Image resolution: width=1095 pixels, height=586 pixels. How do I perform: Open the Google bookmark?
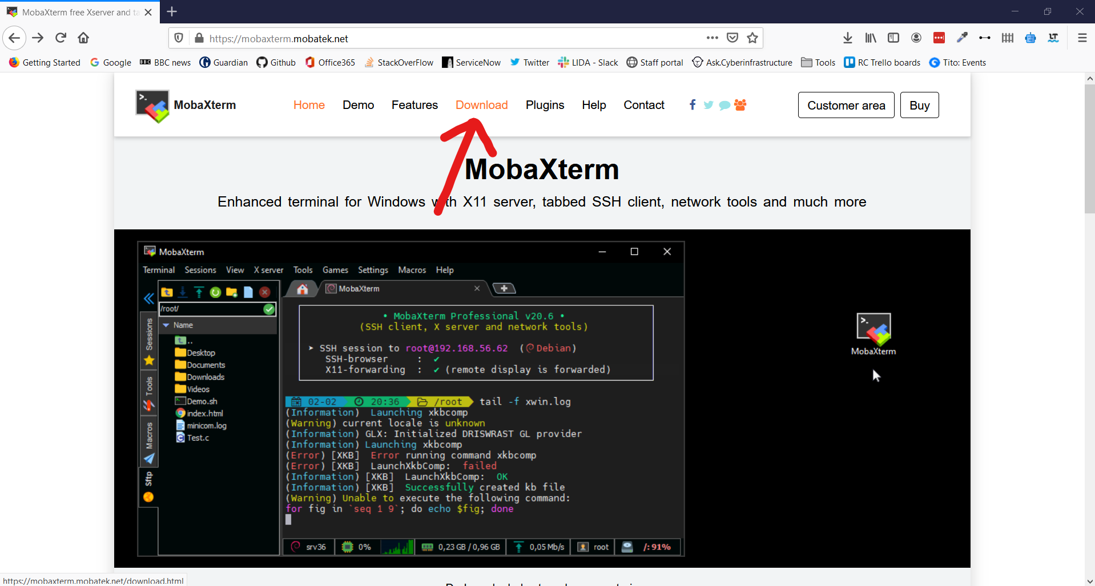click(111, 62)
